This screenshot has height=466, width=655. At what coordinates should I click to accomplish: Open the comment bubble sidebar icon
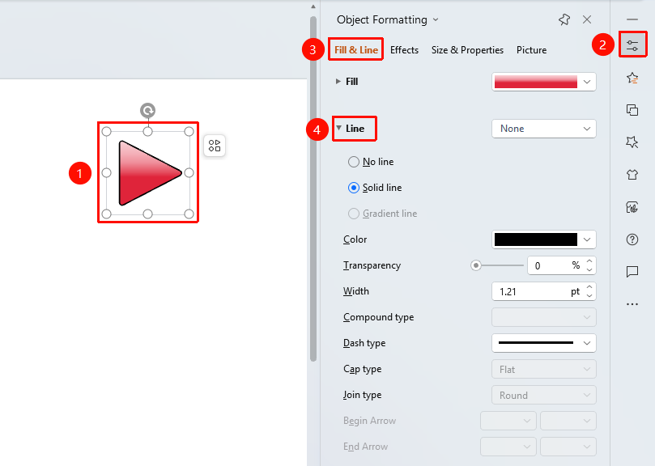click(632, 271)
